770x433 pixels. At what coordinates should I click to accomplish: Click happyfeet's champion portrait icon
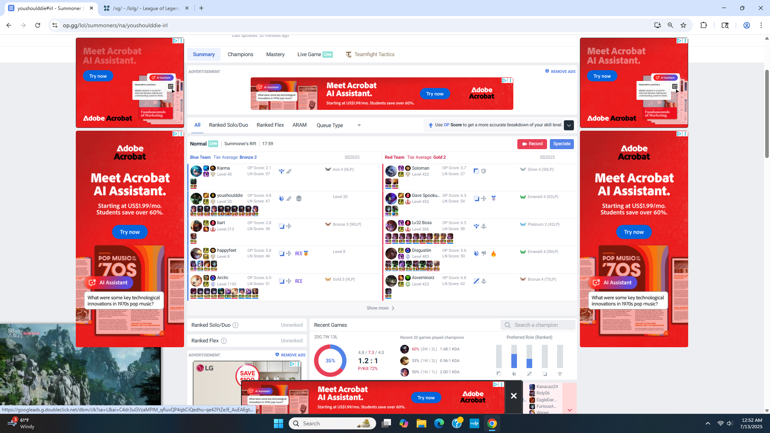click(x=196, y=253)
